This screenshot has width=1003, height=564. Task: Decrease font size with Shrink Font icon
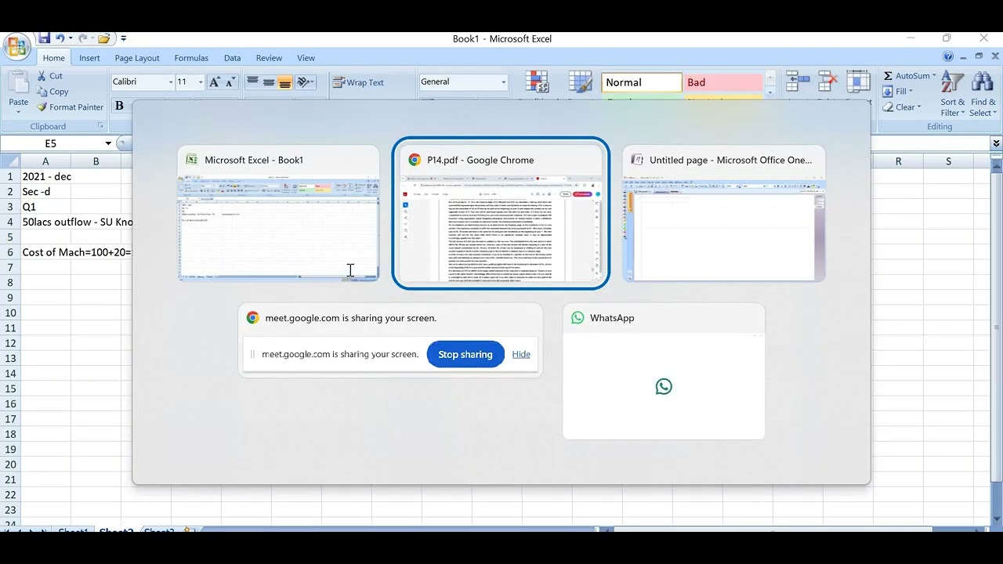coord(230,82)
